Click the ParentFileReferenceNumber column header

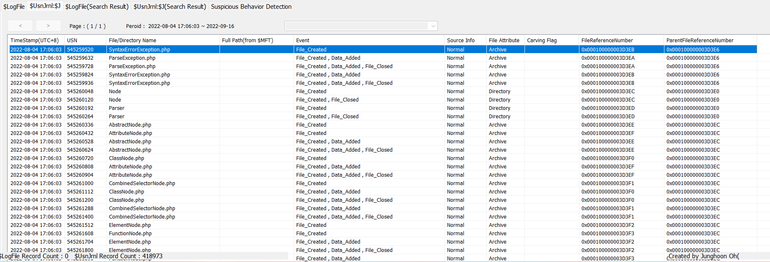pos(700,41)
